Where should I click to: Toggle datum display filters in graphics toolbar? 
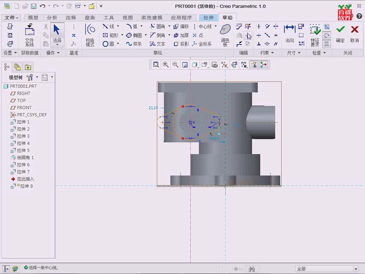[225, 65]
